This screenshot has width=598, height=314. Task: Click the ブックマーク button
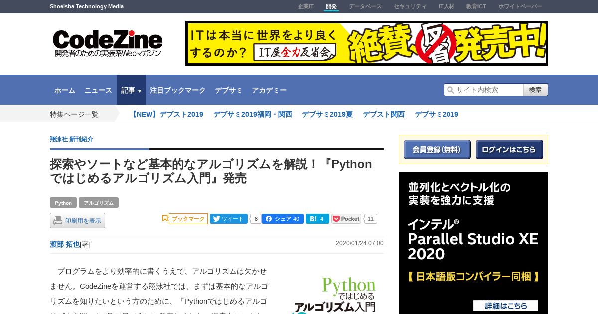188,219
